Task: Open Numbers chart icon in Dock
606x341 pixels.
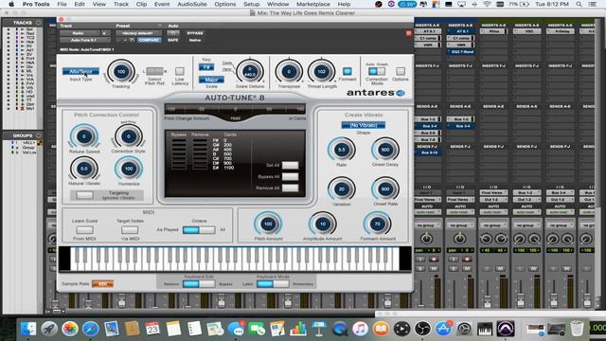Action: tap(298, 329)
